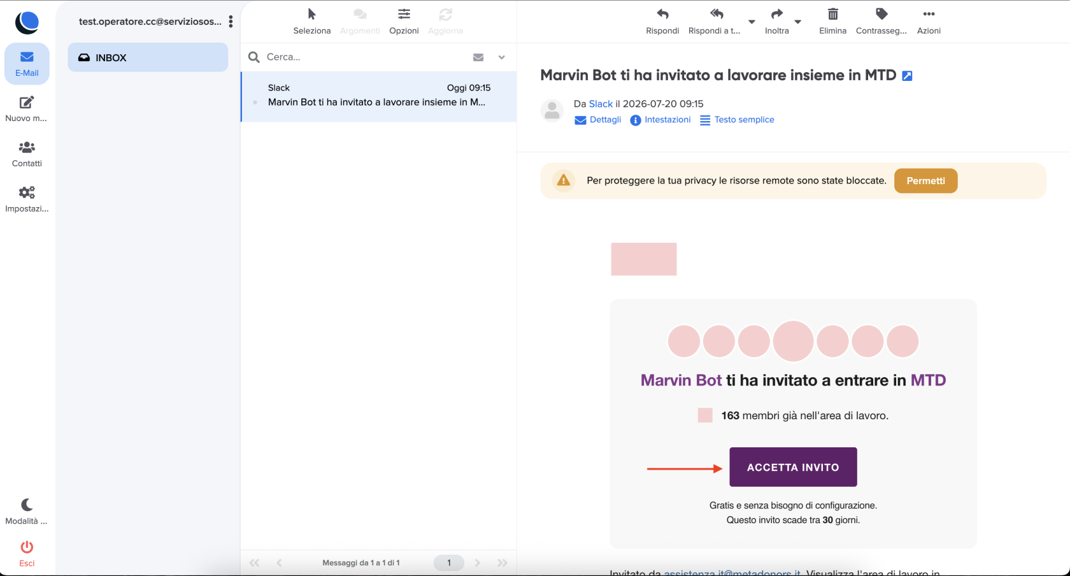This screenshot has width=1070, height=576.
Task: Log out with Esci power icon
Action: point(27,554)
